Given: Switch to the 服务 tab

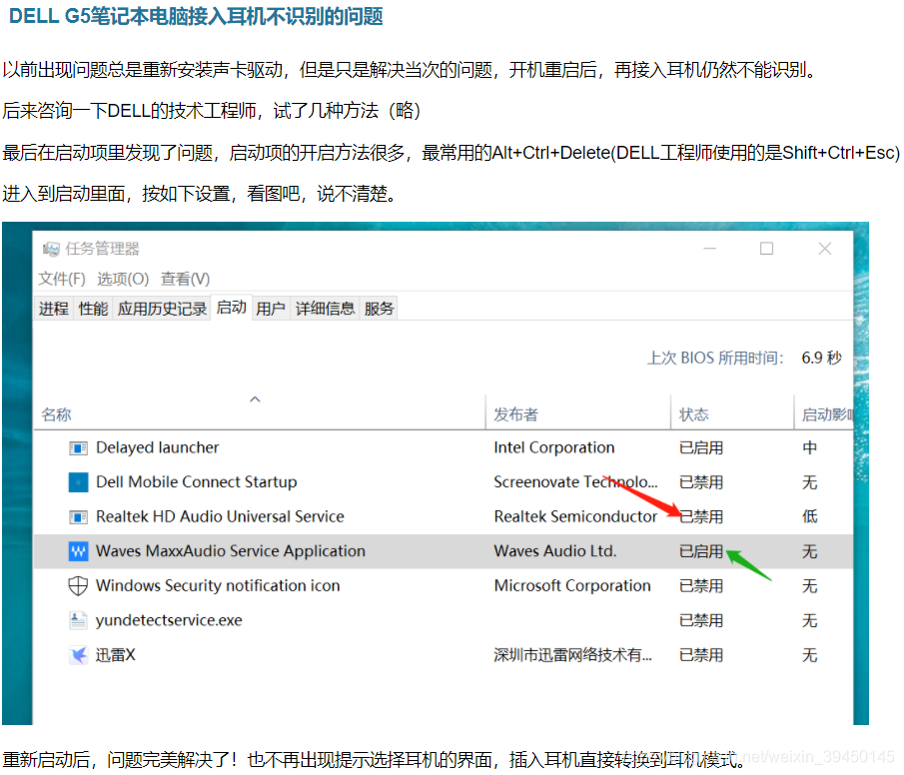Looking at the screenshot, I should click(x=379, y=309).
